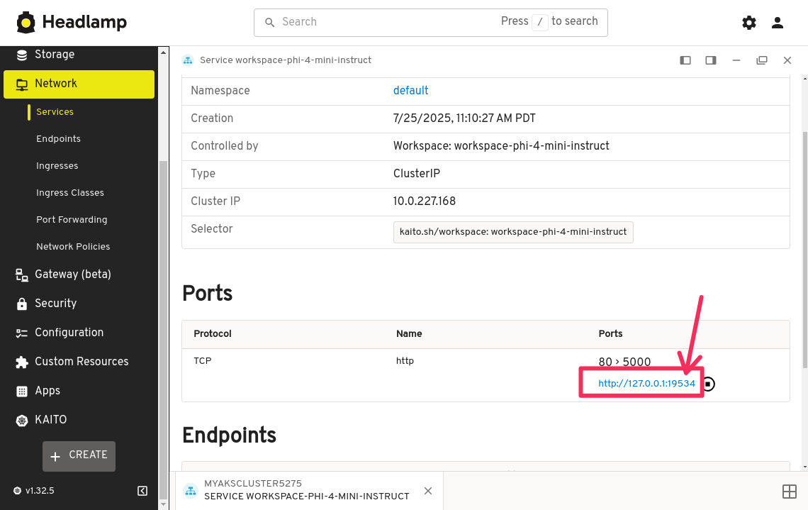Screen dimensions: 808x510
Task: Dock the panel to the left side
Action: [685, 60]
